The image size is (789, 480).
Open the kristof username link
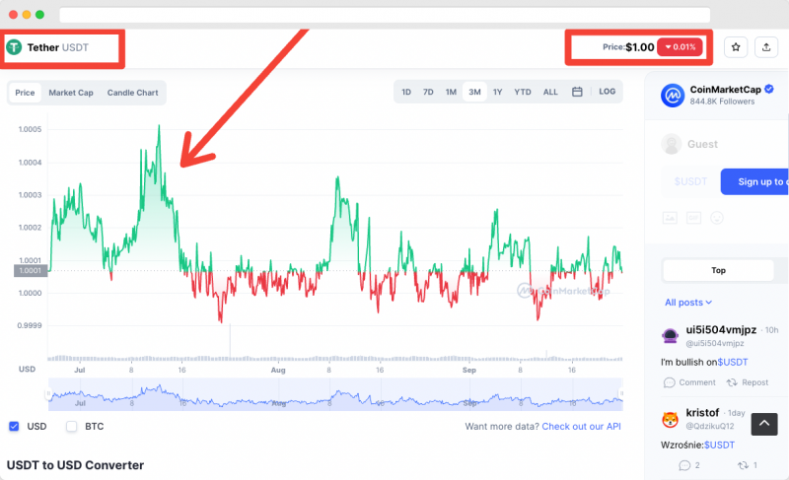(x=702, y=413)
